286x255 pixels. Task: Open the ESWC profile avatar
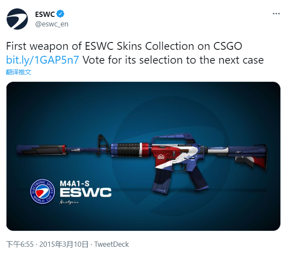click(17, 19)
